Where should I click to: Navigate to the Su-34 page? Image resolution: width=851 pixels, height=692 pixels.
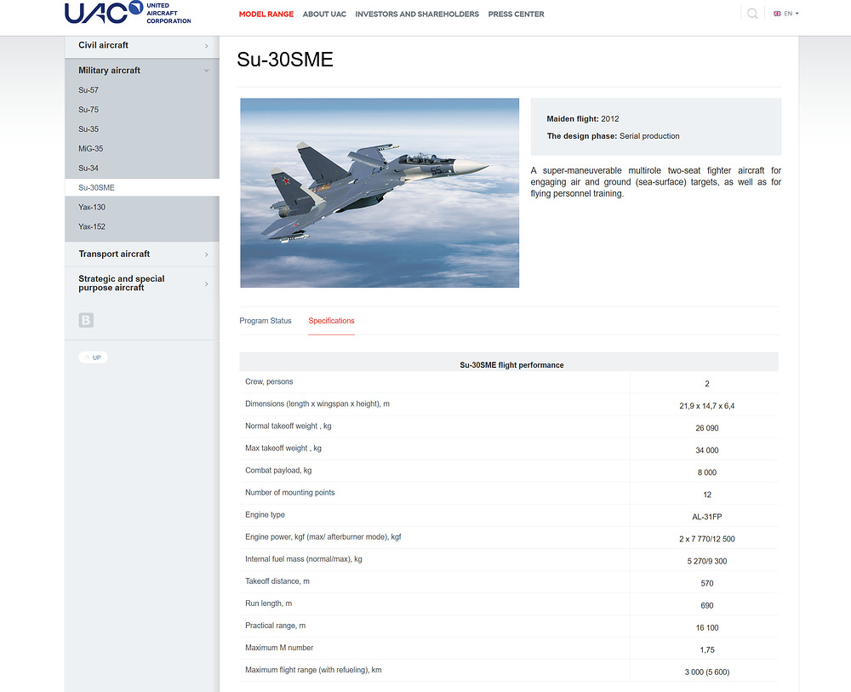pos(89,169)
